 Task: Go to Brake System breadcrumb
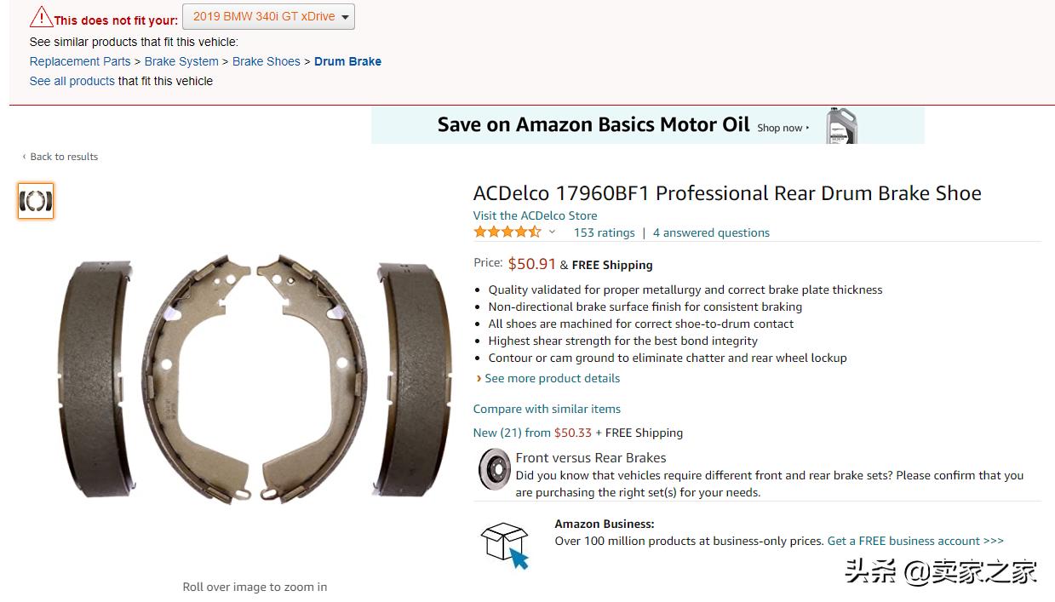[x=181, y=61]
